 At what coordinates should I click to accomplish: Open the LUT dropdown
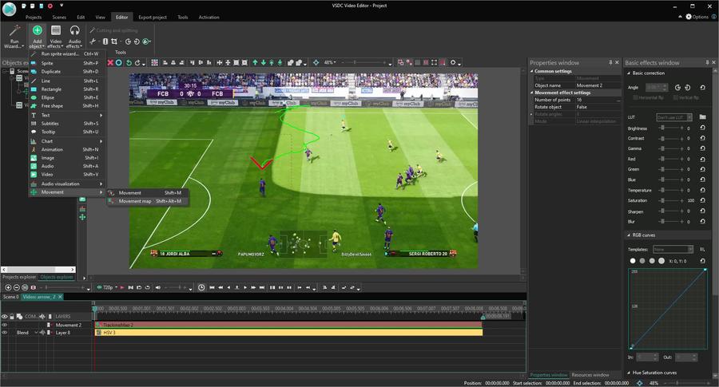(674, 117)
